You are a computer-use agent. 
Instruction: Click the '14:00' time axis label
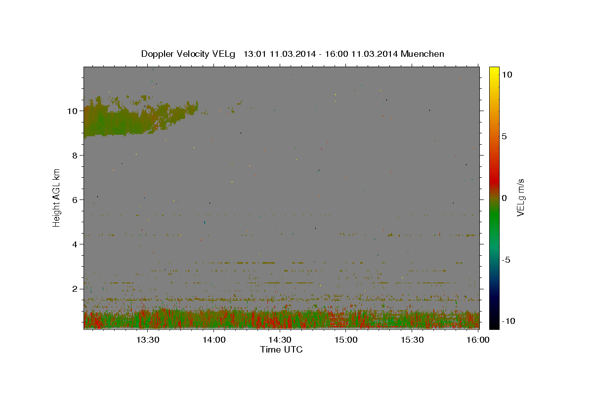[x=213, y=340]
